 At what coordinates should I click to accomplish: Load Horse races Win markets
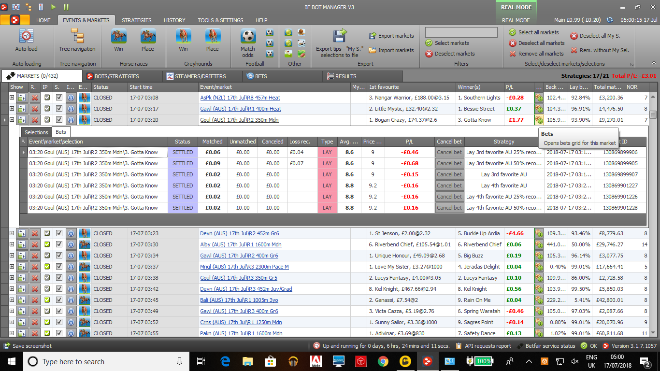point(118,40)
